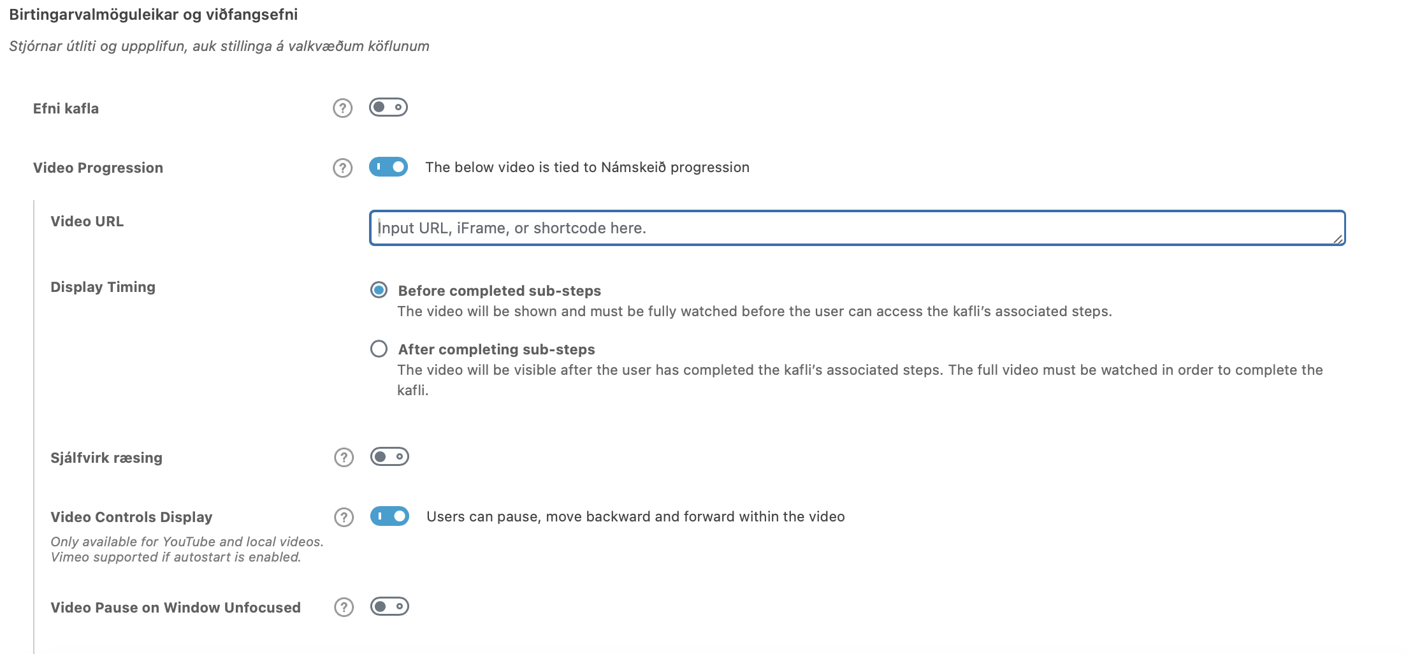Viewport: 1406px width, 654px height.
Task: Click the Video URL field label
Action: coord(87,221)
